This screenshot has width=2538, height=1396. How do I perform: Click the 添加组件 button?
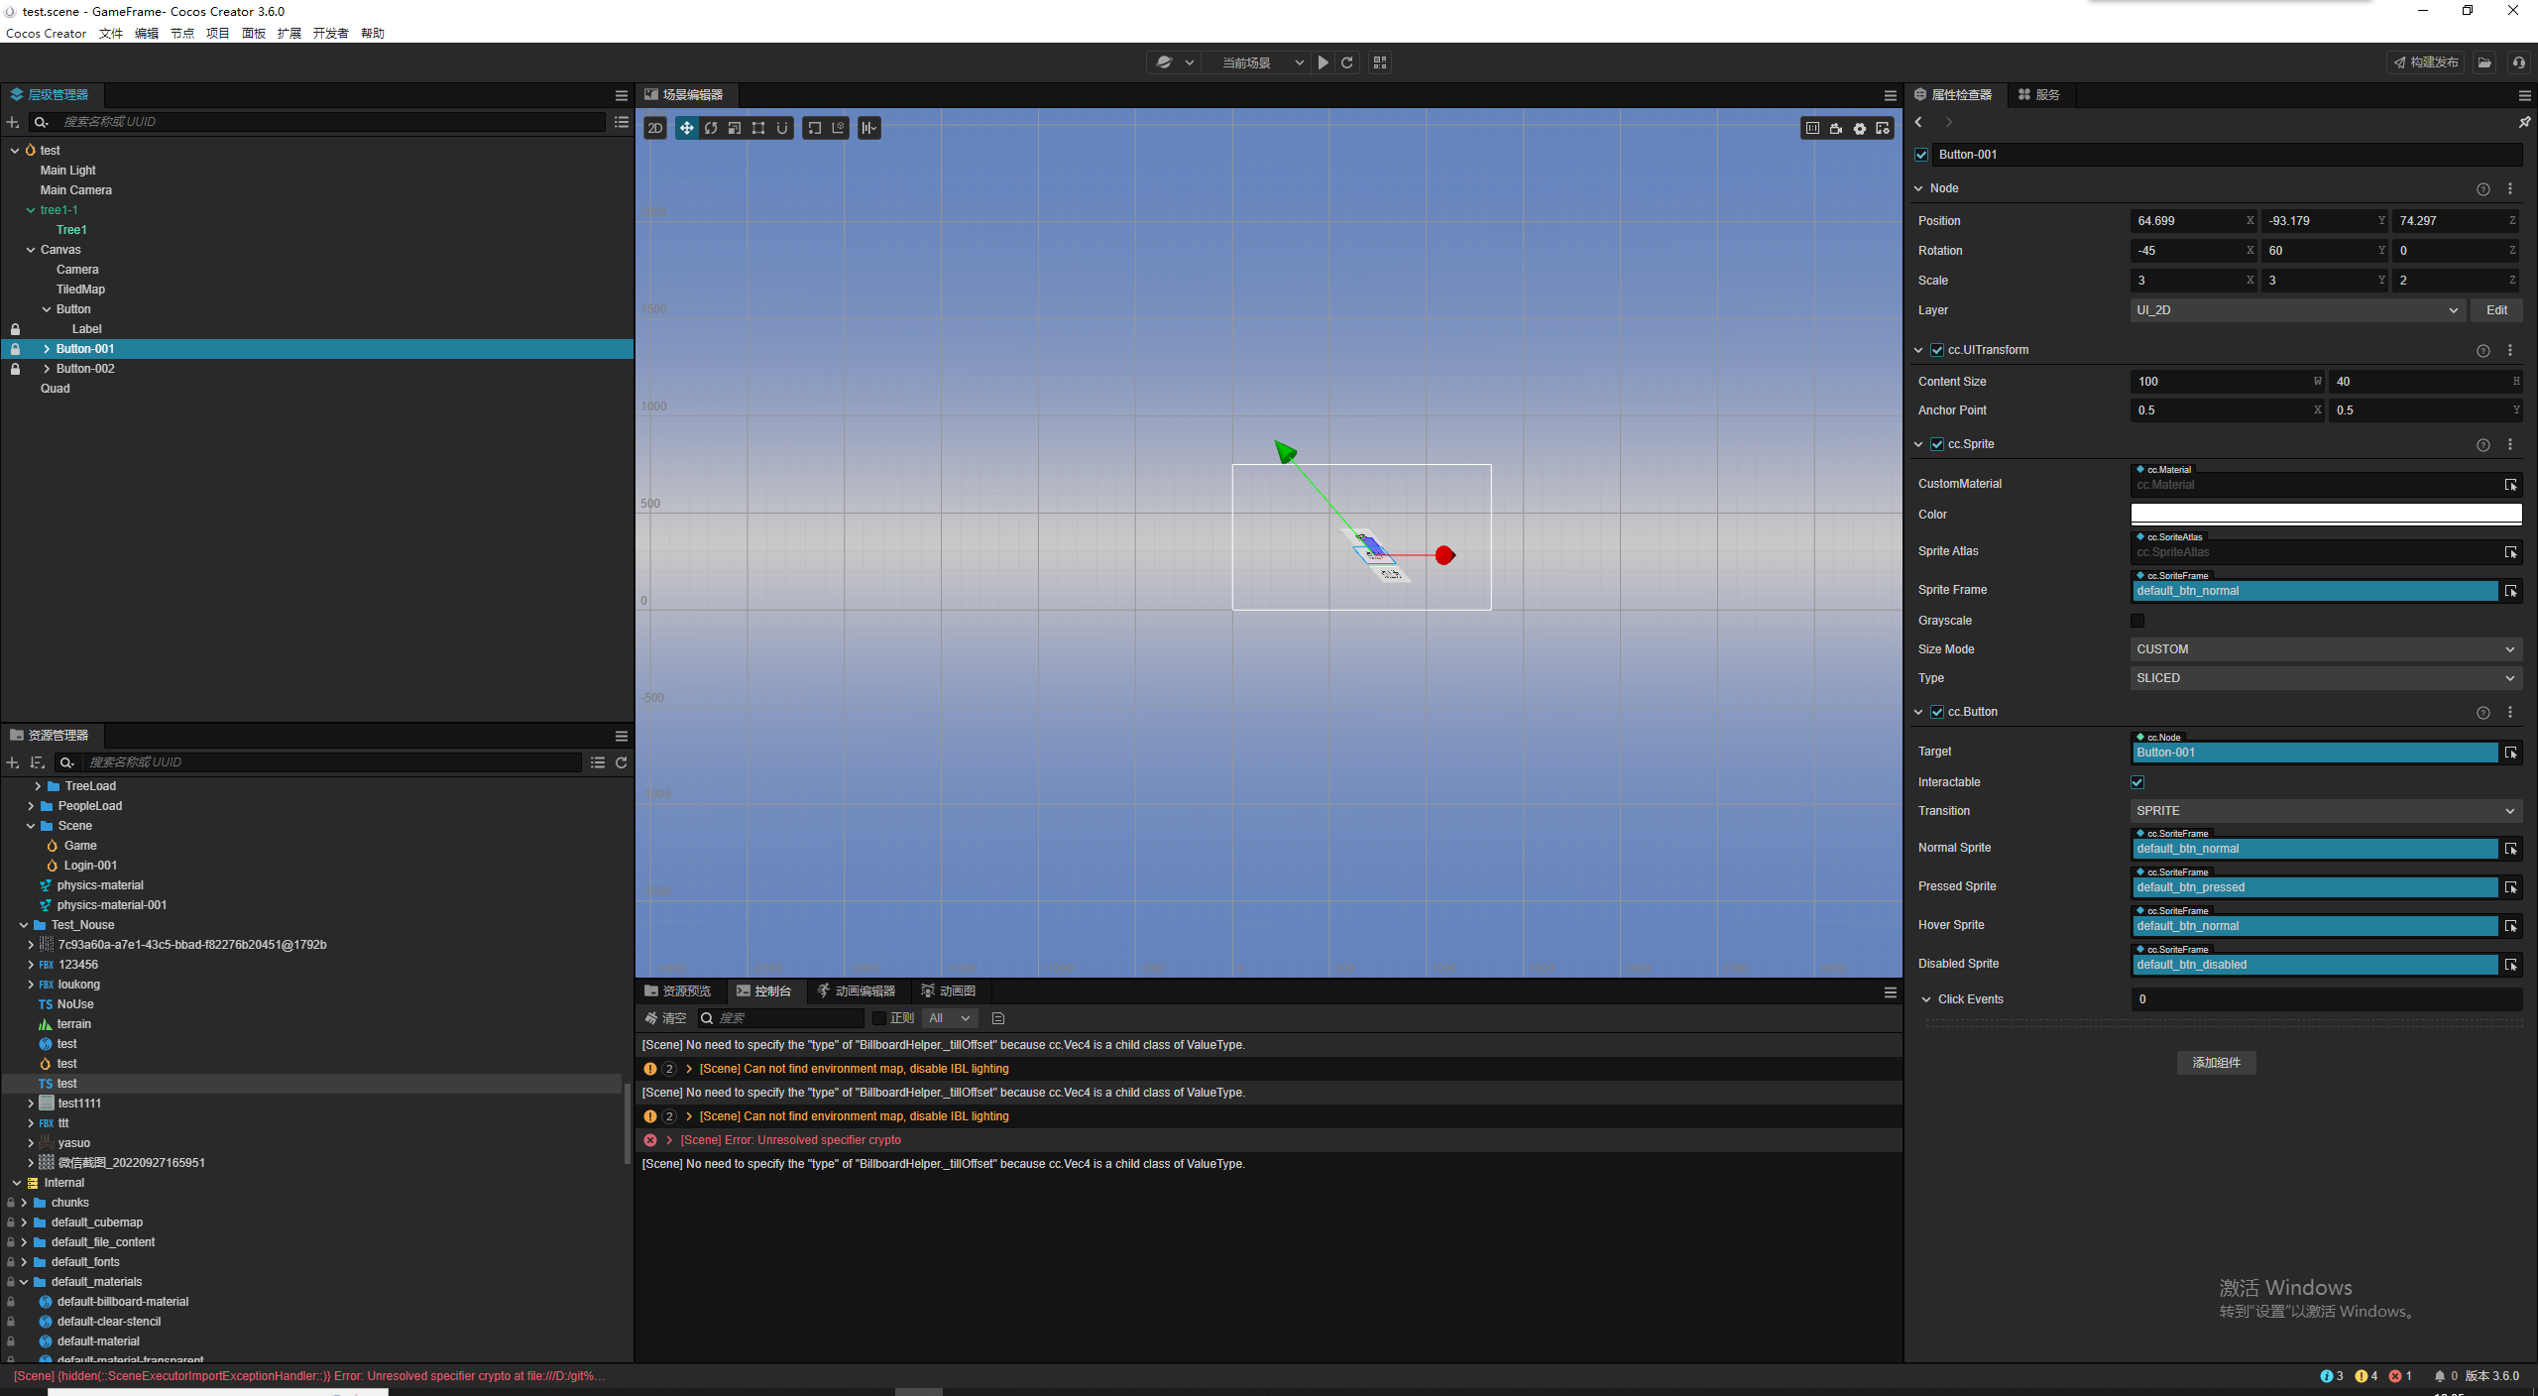2216,1063
